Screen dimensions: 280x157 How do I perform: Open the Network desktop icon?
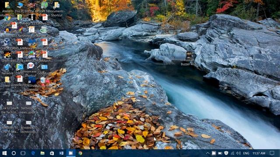[x=7, y=67]
